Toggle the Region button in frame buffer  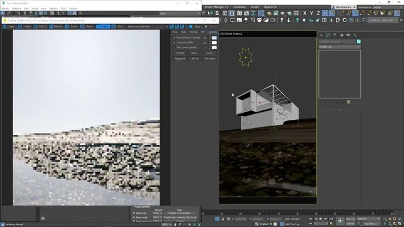coord(103,26)
